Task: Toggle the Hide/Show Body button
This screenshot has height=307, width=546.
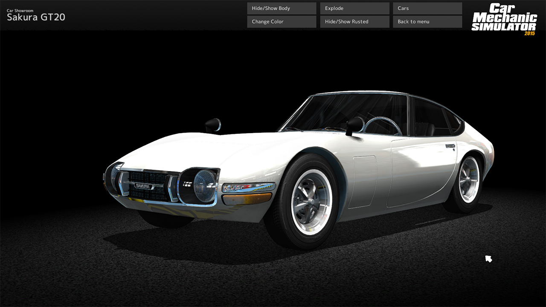Action: point(282,8)
